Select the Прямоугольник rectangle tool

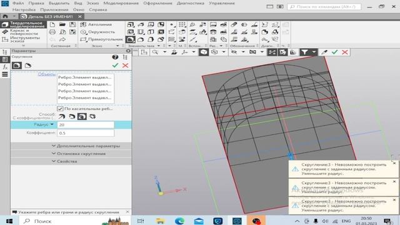coord(101,39)
